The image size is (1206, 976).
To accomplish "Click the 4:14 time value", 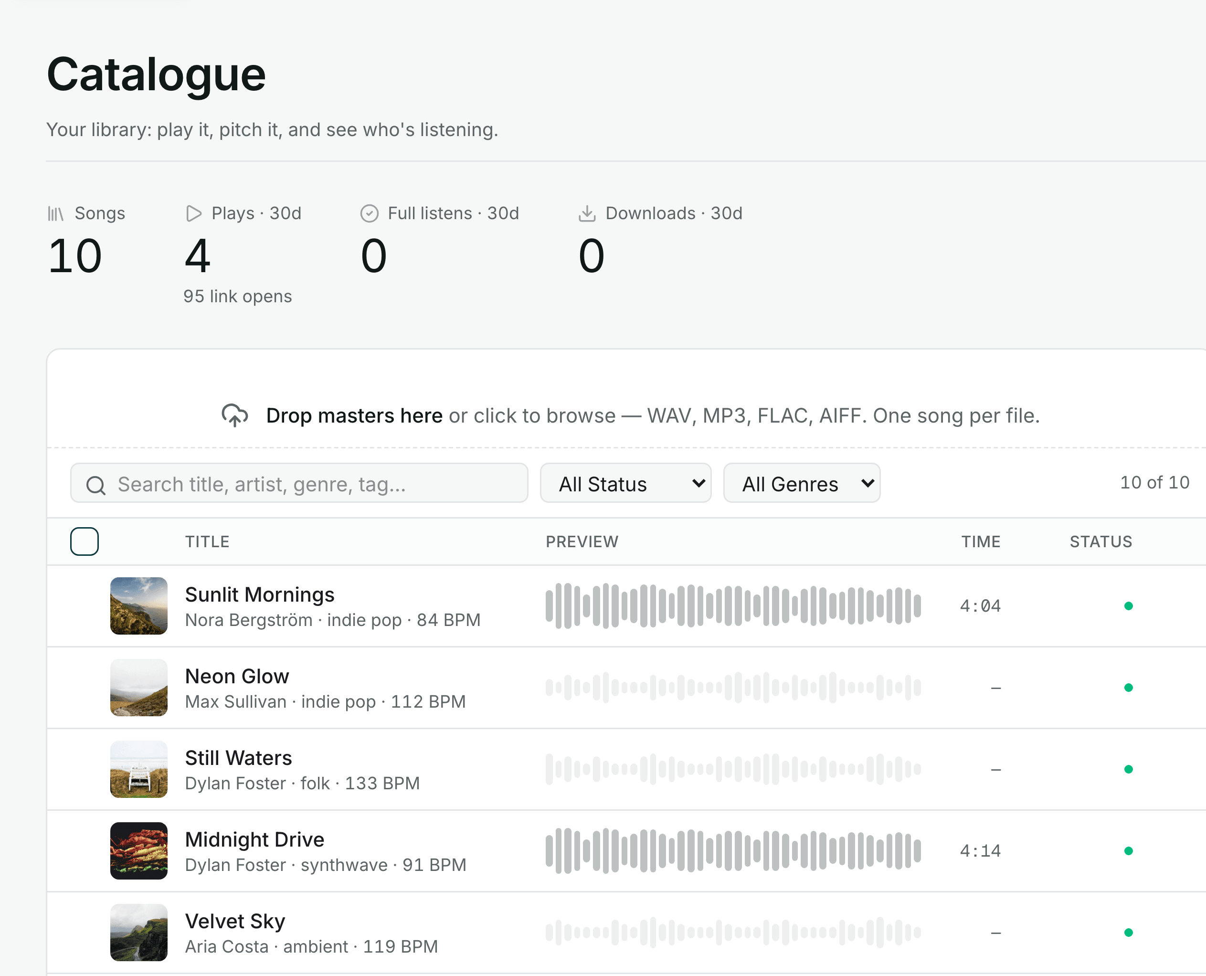I will [981, 850].
